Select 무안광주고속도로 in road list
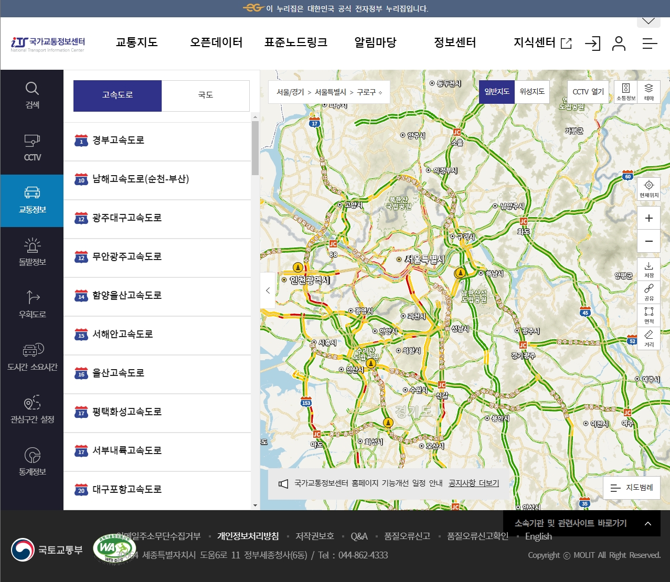670x582 pixels. point(157,258)
